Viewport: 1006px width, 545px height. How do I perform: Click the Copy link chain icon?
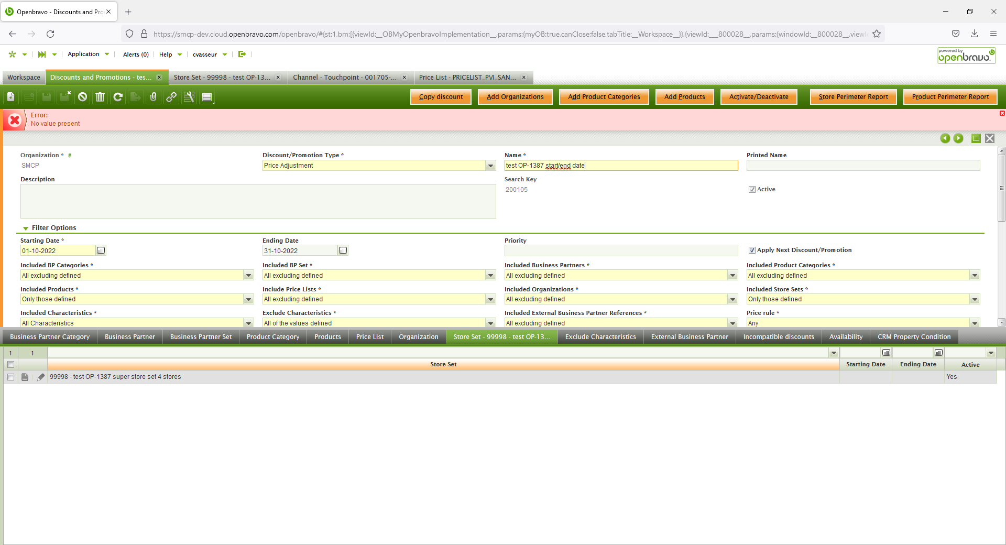coord(171,97)
